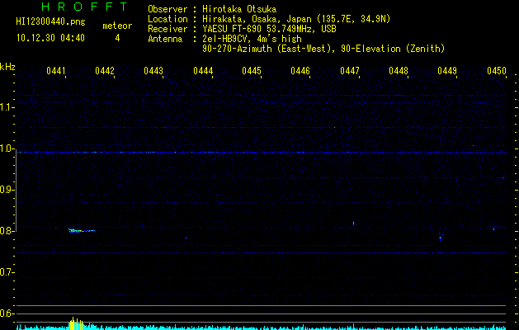Click the 0441 time marker
This screenshot has height=330, width=519.
(56, 71)
